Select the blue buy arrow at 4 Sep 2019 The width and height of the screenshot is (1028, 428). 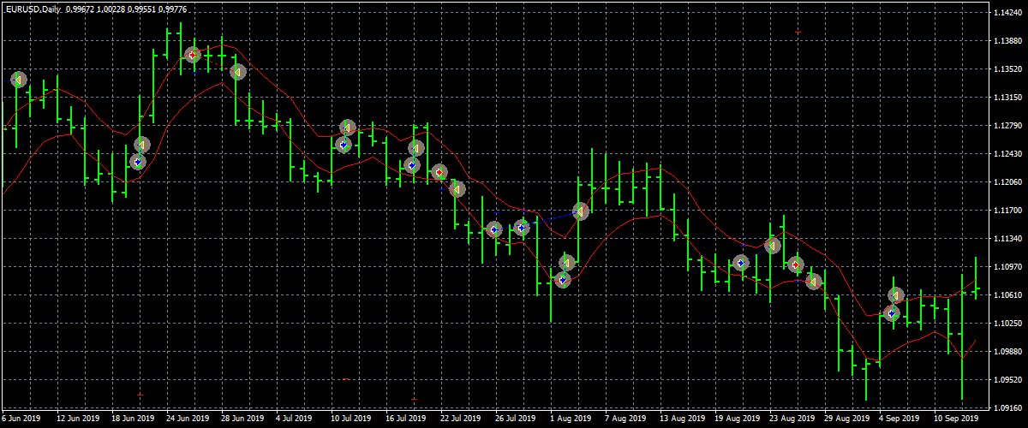891,312
